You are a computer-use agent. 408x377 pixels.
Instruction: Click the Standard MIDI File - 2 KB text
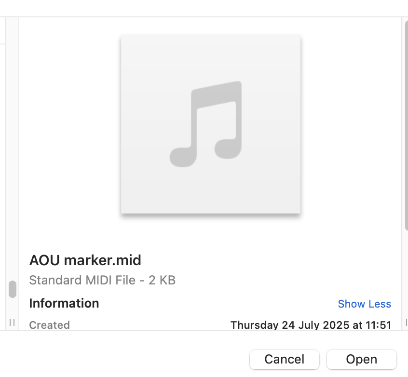pos(102,280)
